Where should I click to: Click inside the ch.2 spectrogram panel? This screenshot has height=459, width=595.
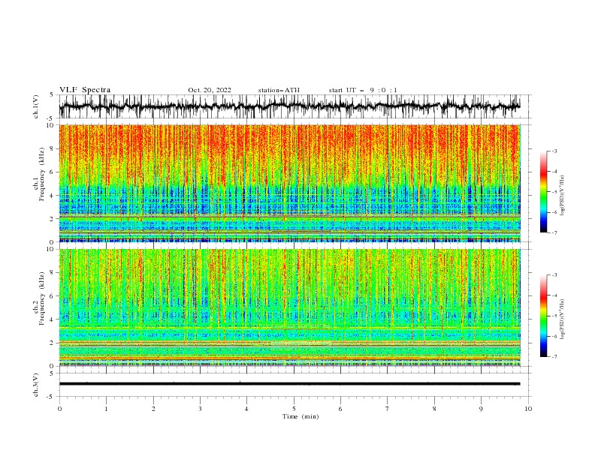(x=289, y=307)
